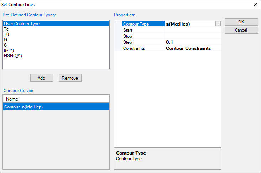Image resolution: width=261 pixels, height=173 pixels.
Task: Click the Name column header
Action: pyautogui.click(x=56, y=99)
